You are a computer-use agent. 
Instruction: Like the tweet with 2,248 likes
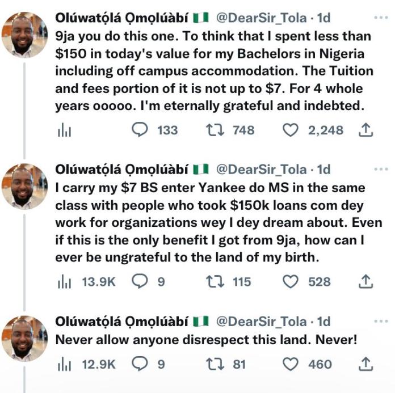(x=291, y=130)
